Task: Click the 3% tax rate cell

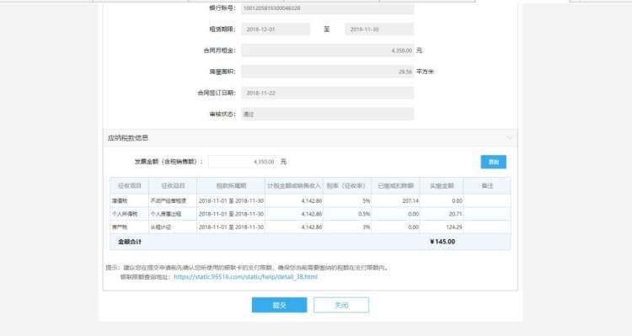Action: 347,227
